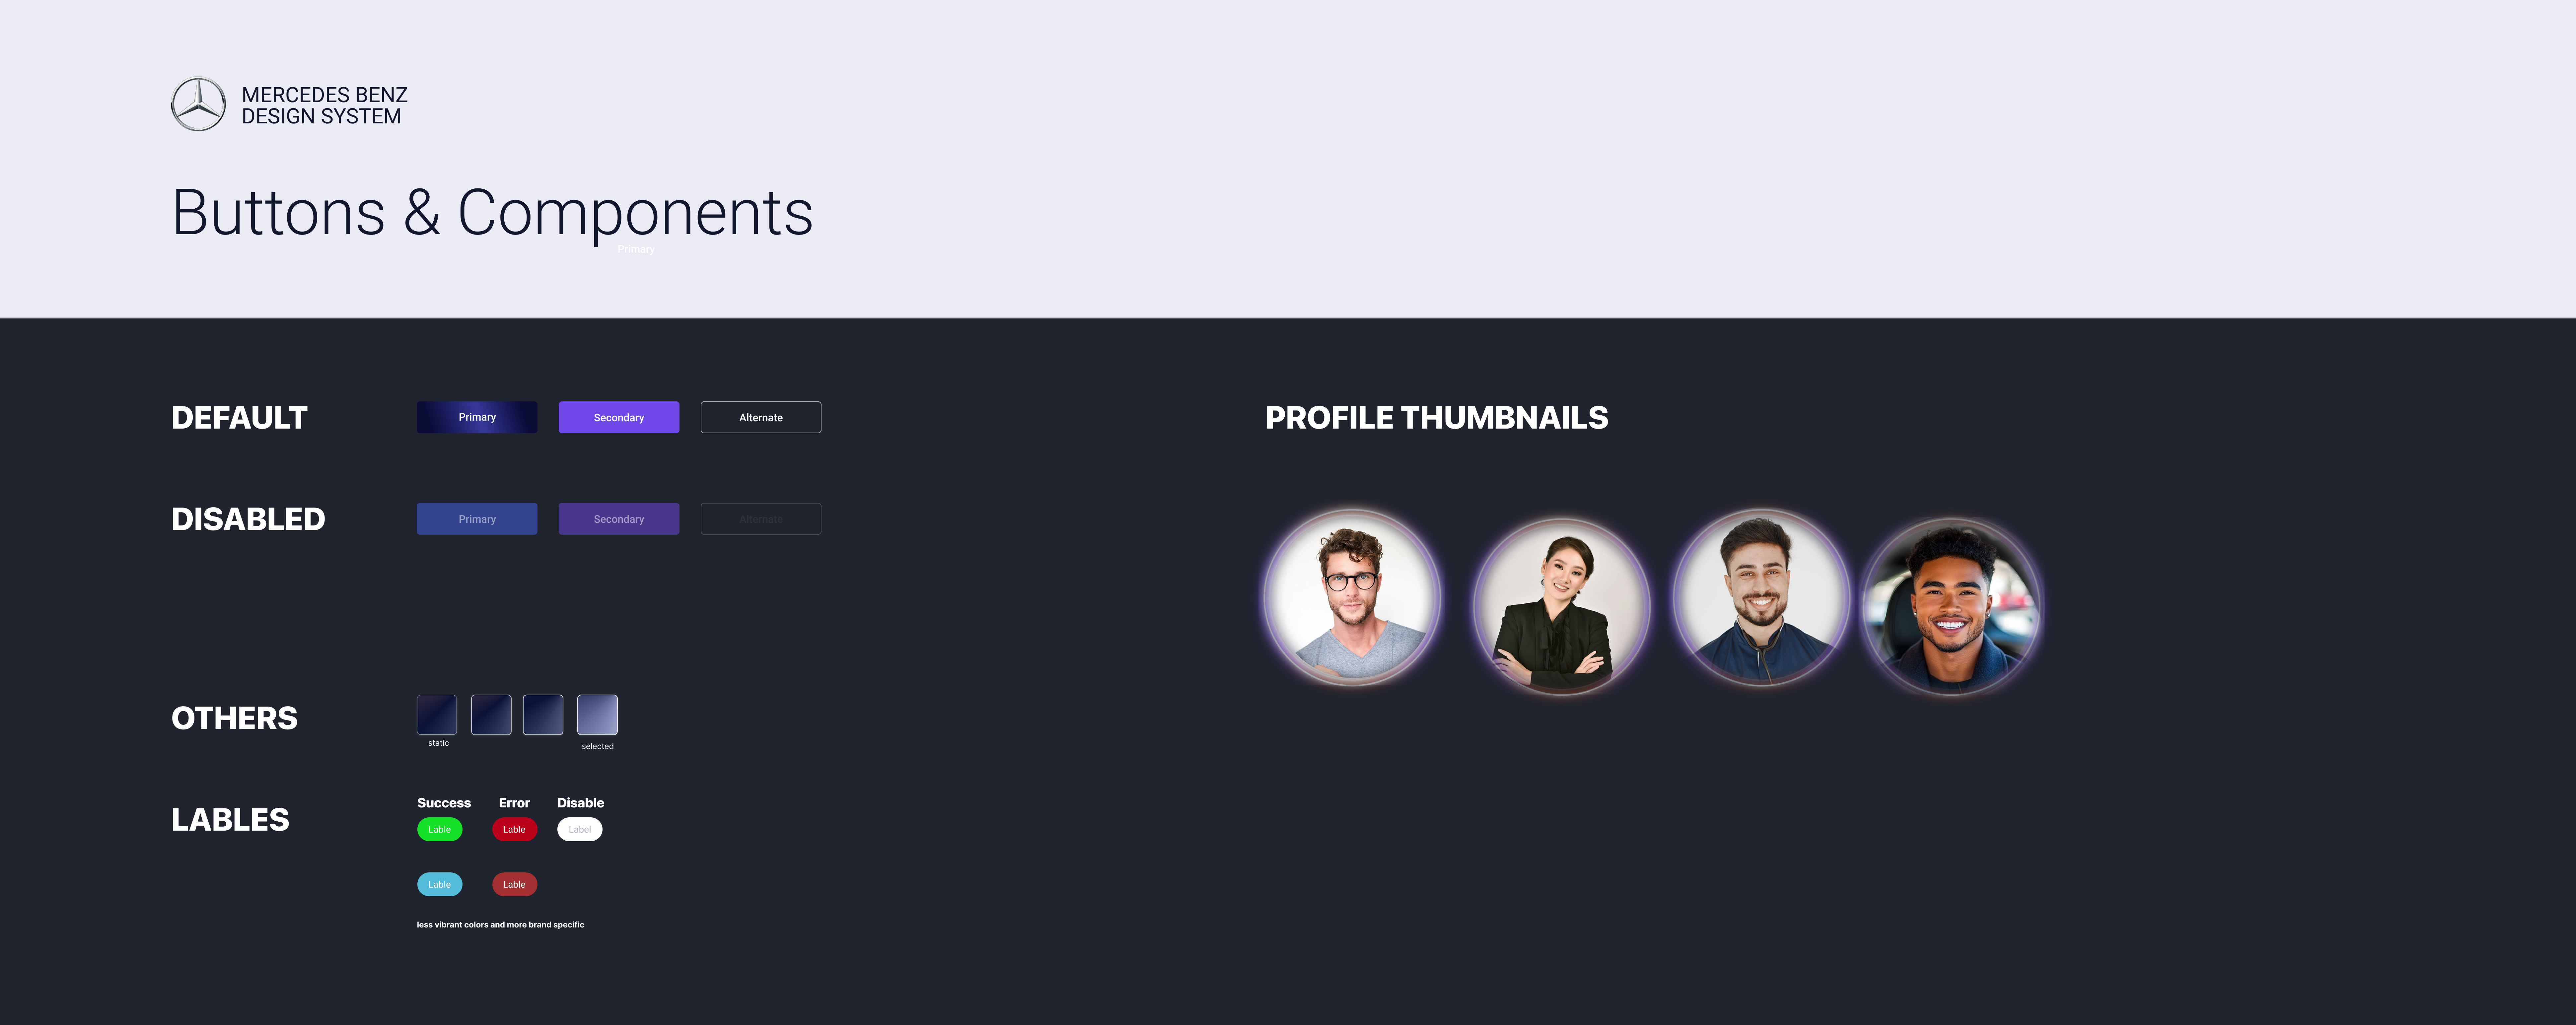Select the square tile labeled static
Viewport: 2576px width, 1025px height.
point(437,715)
